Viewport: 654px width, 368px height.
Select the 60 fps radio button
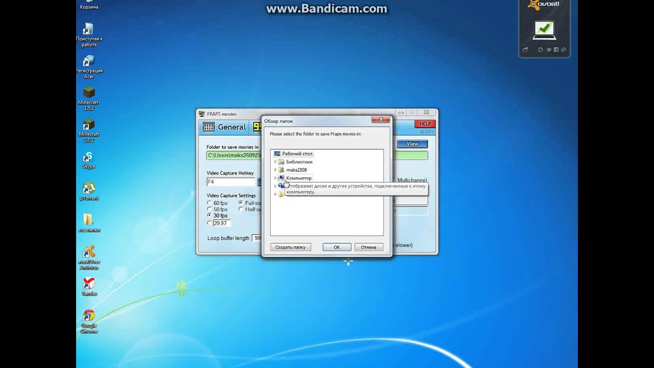tap(209, 203)
